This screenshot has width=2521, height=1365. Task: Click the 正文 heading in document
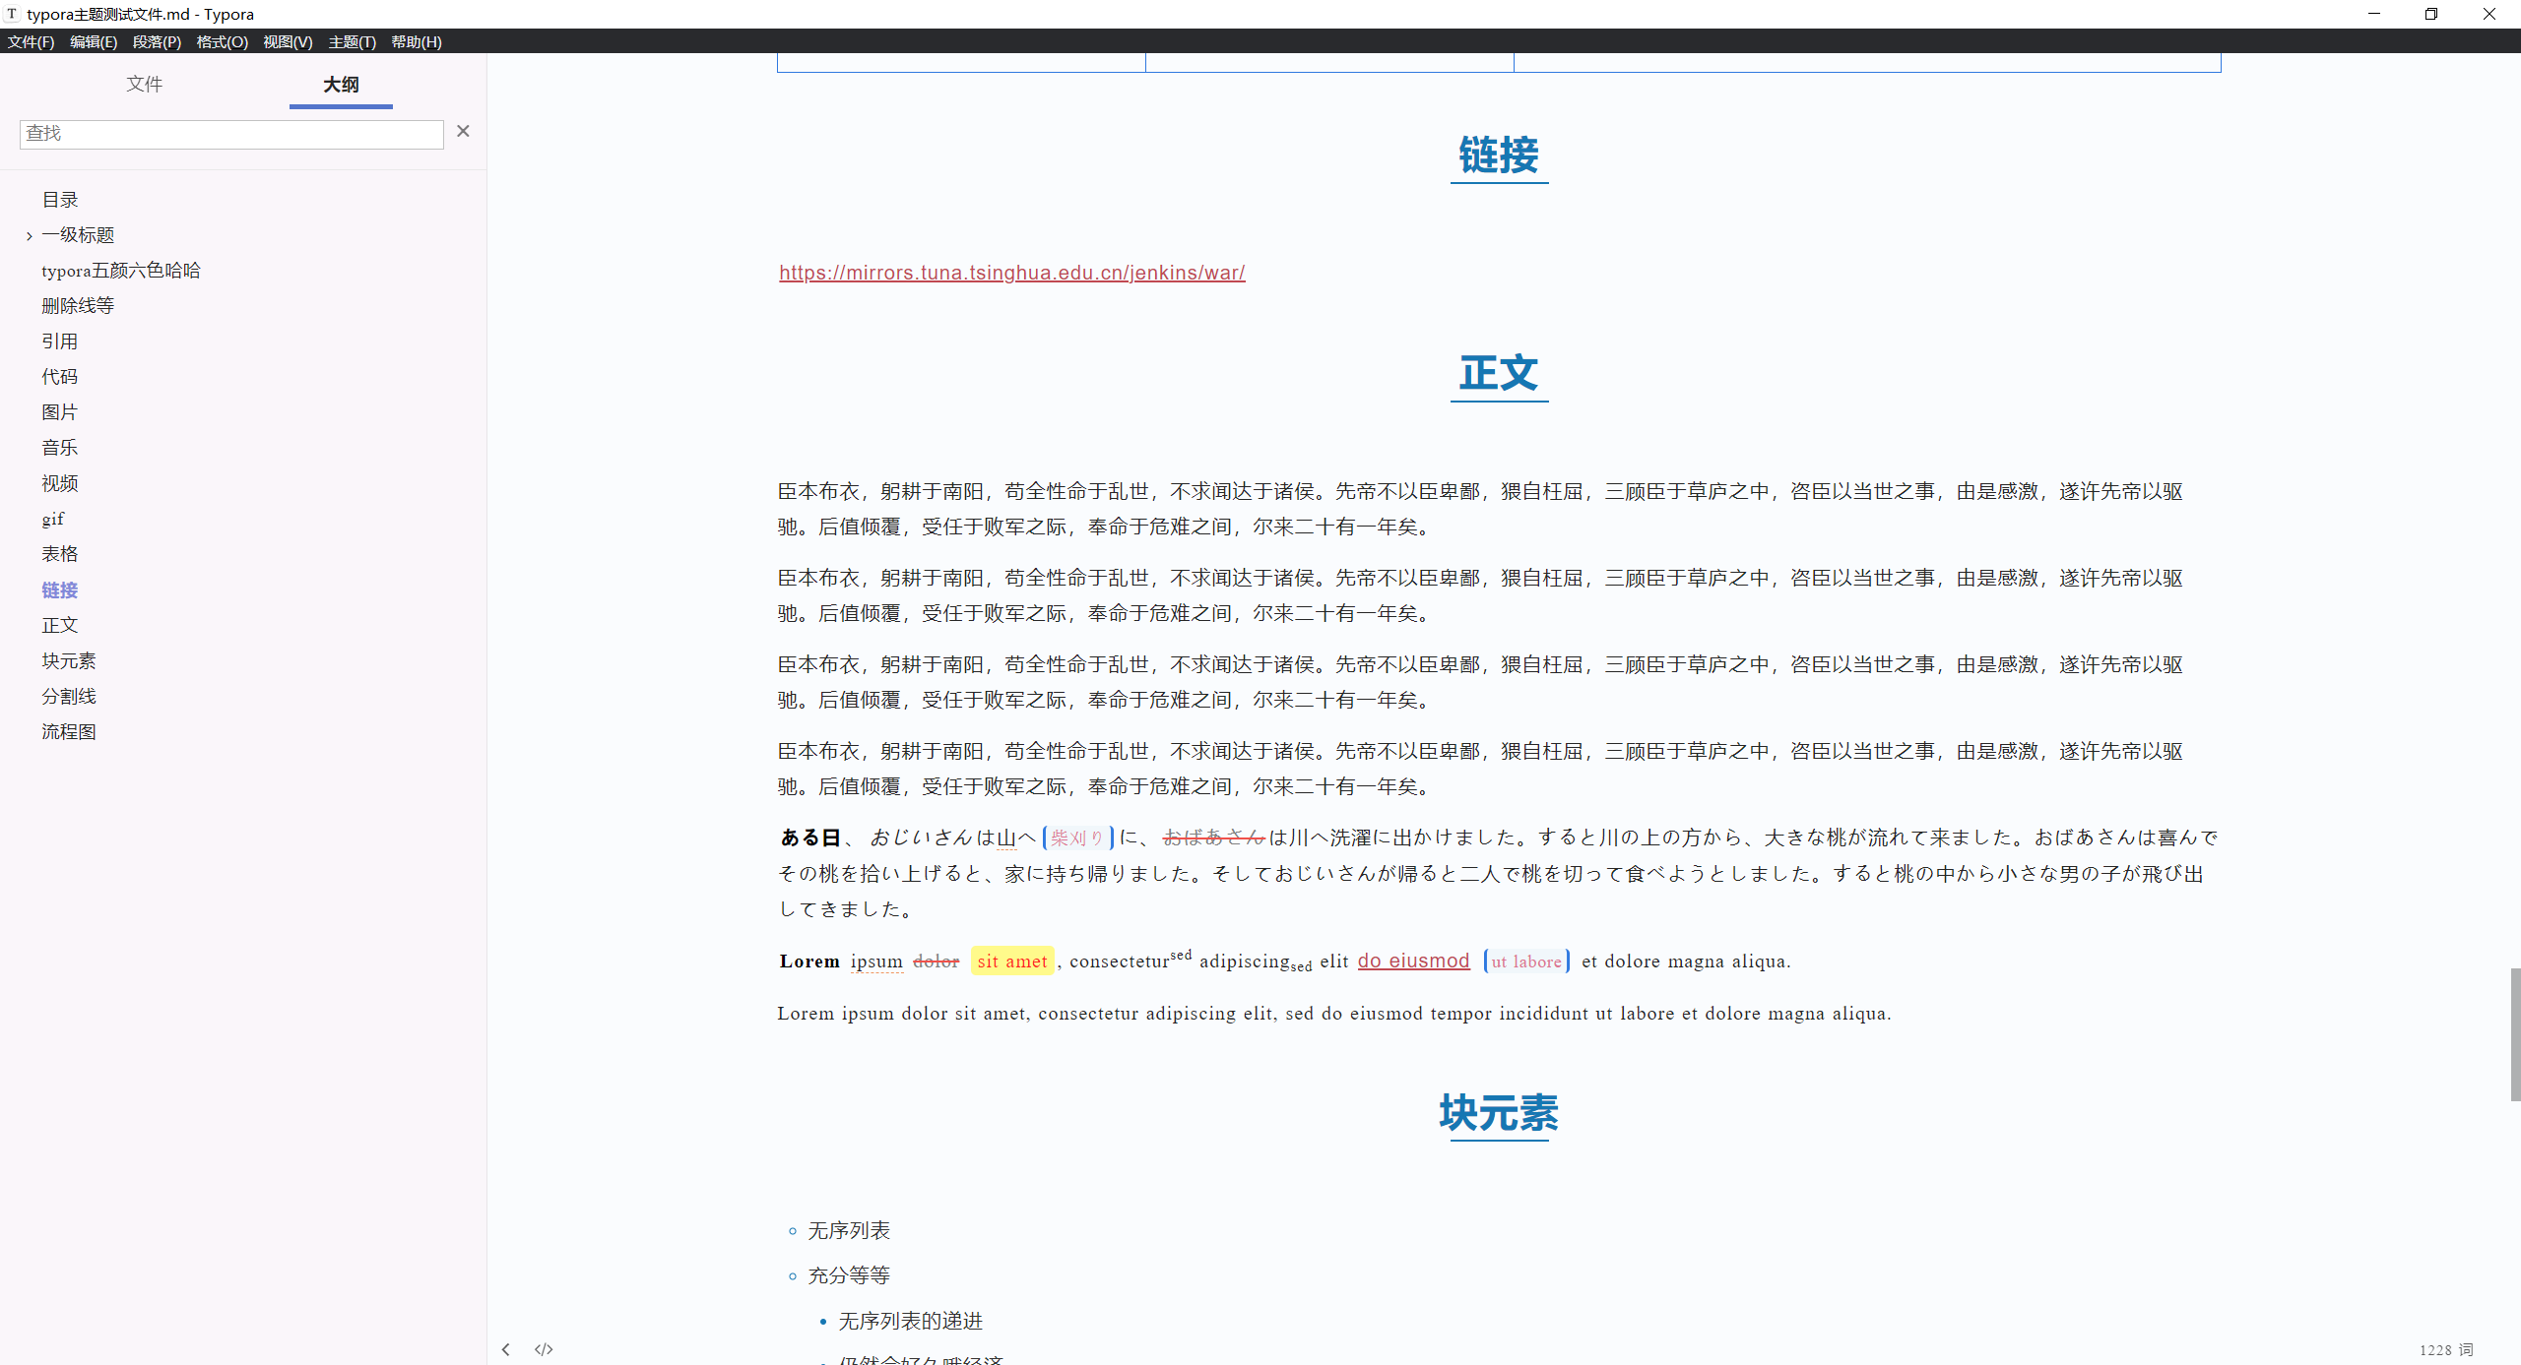pyautogui.click(x=1499, y=373)
